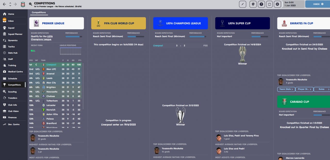Open the navigation history up-down arrows
The image size is (330, 160).
[10, 4]
